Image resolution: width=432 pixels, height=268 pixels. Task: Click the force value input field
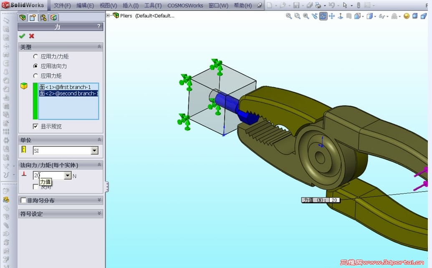pos(49,175)
